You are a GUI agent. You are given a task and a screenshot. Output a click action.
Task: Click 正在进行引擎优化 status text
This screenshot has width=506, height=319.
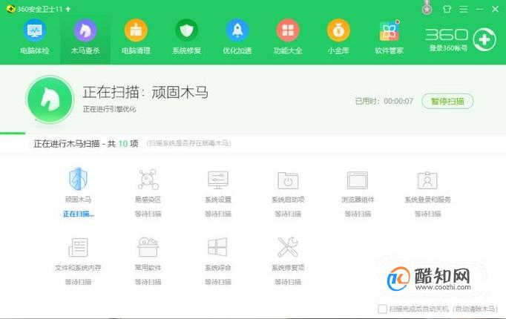(110, 109)
